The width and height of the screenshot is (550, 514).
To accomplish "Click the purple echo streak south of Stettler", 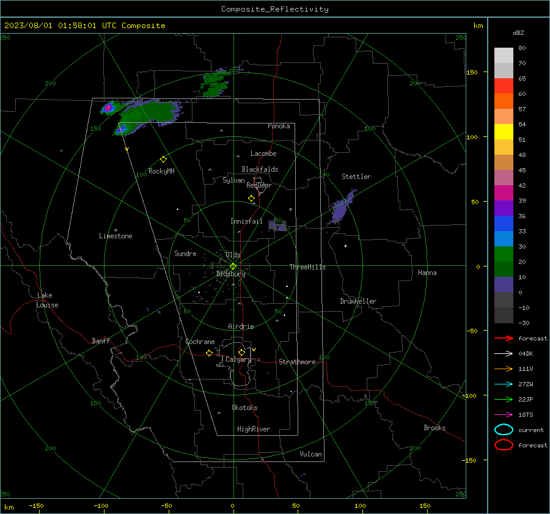I will pos(341,207).
